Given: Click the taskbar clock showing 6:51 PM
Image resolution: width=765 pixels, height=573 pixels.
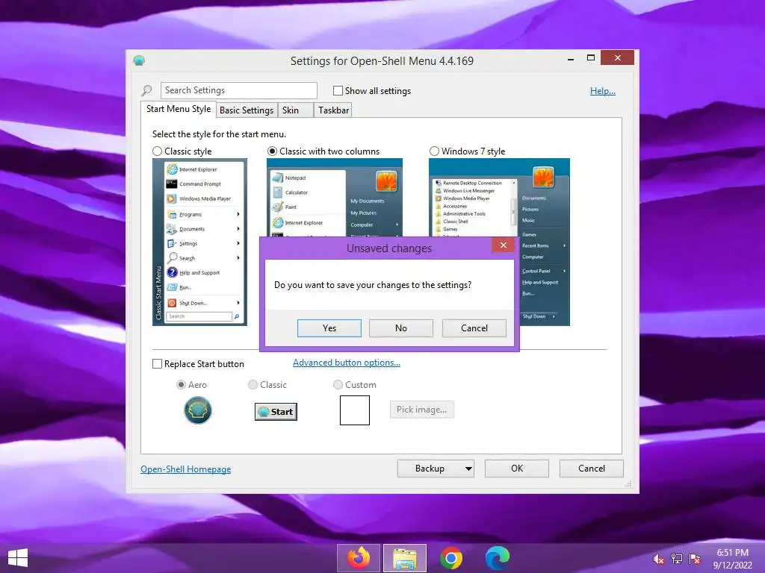Looking at the screenshot, I should tap(732, 559).
